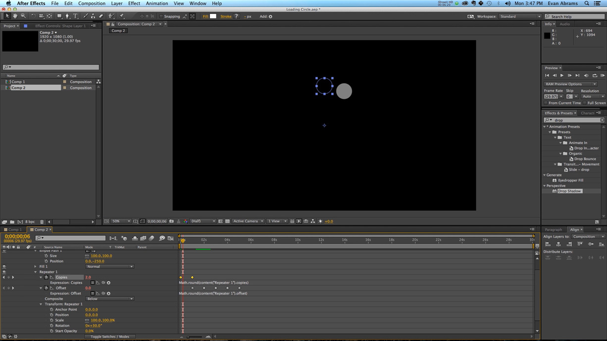Open the Layer menu
The width and height of the screenshot is (607, 341).
pos(117,3)
